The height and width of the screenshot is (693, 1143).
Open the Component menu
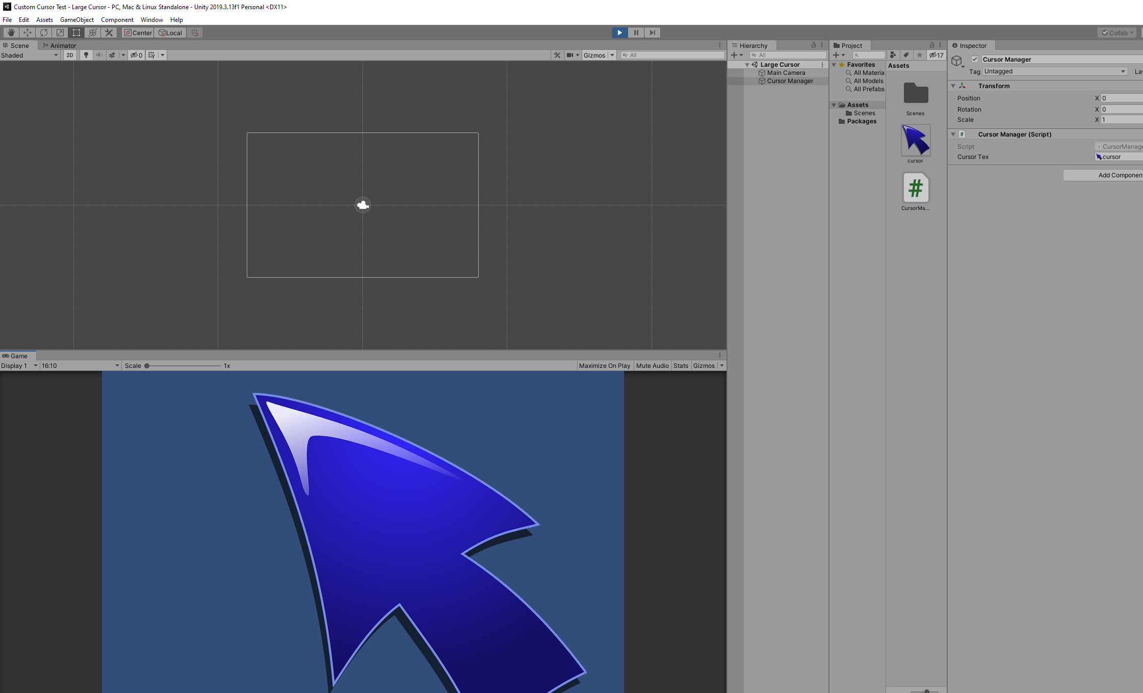[x=117, y=20]
